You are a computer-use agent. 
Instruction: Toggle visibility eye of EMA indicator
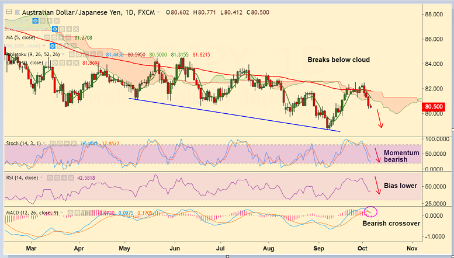click(x=55, y=63)
